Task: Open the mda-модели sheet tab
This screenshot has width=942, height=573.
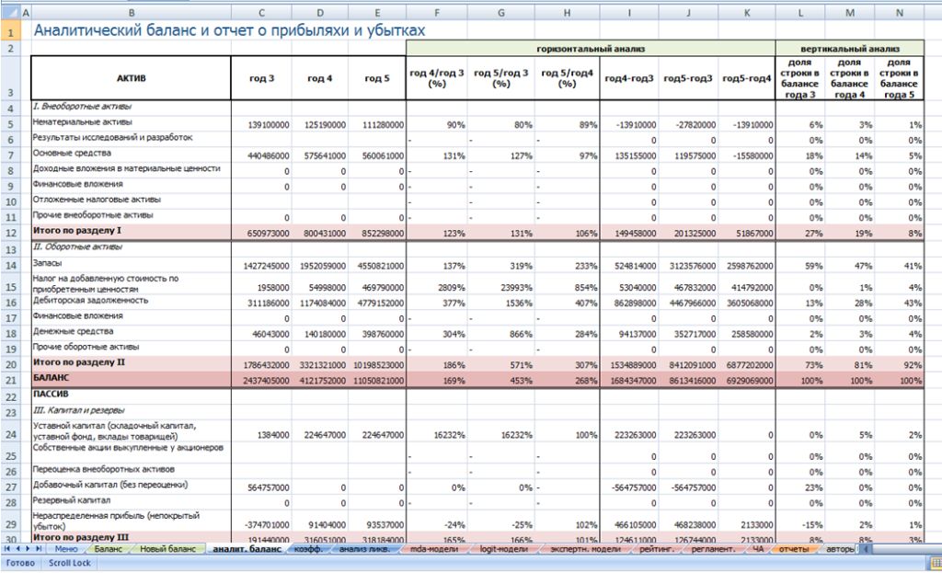Action: [x=434, y=548]
